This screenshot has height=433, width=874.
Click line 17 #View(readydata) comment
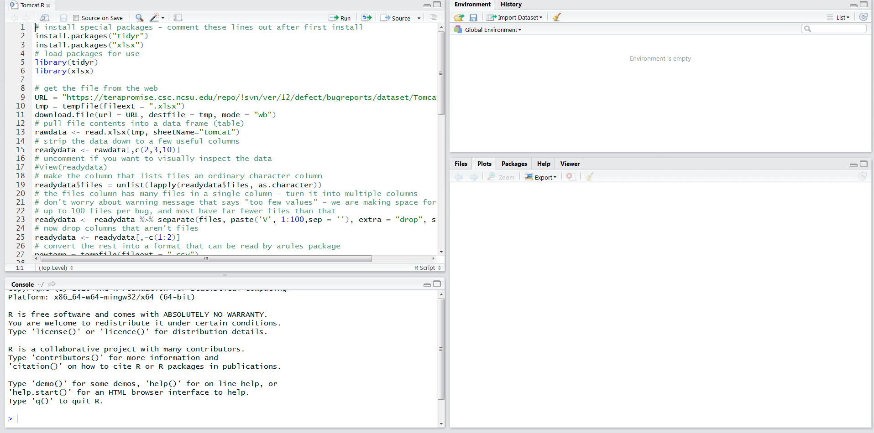71,167
